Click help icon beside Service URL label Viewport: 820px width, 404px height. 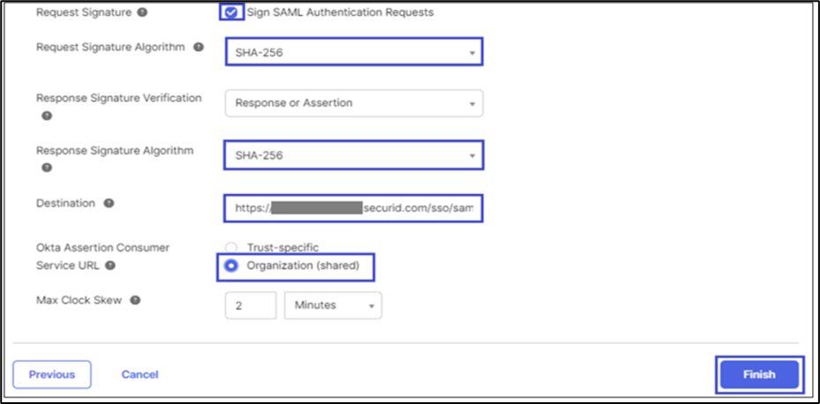coord(109,265)
